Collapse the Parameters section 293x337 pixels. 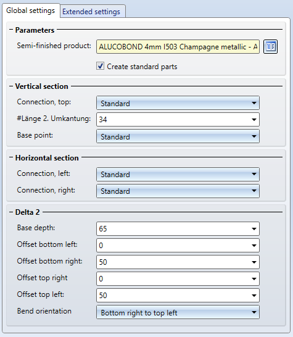(11, 30)
